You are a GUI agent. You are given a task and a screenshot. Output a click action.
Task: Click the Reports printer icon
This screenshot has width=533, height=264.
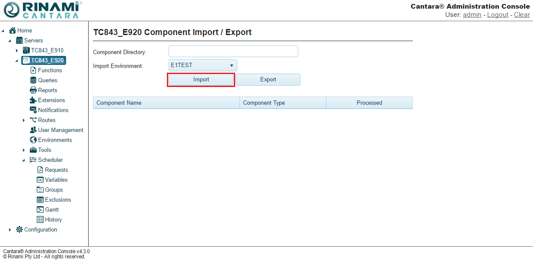(x=33, y=90)
